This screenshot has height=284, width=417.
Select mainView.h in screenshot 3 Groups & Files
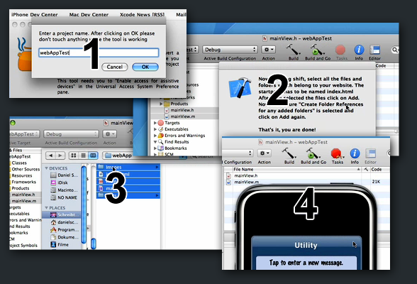click(x=23, y=195)
